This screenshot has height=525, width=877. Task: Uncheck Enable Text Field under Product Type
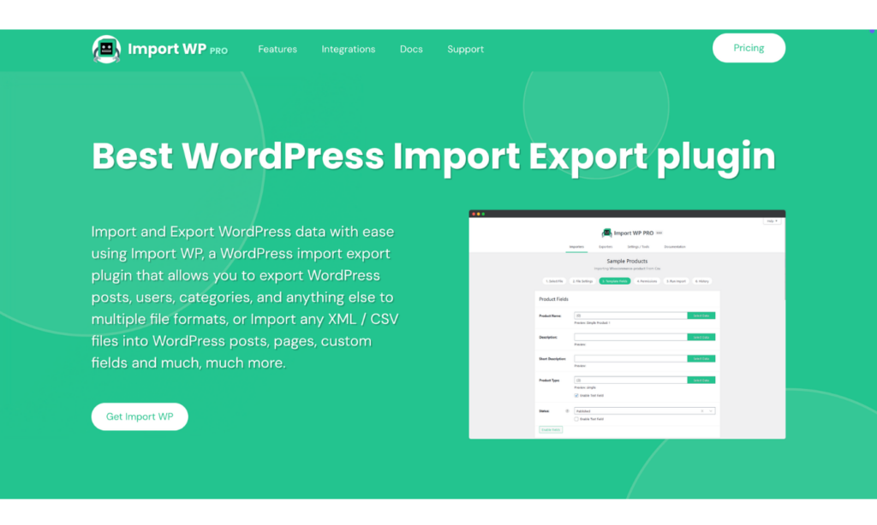click(x=576, y=395)
